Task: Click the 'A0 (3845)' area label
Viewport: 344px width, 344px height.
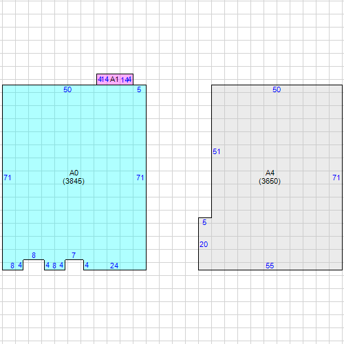Action: (74, 177)
